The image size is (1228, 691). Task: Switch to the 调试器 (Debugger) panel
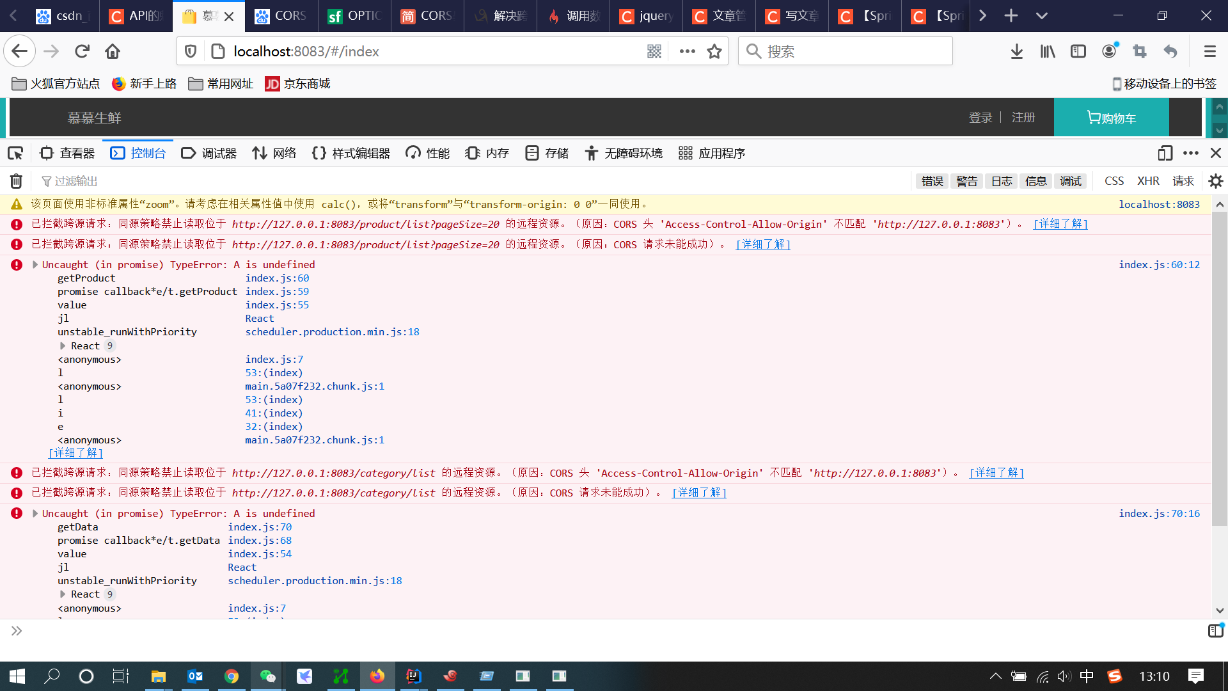209,153
